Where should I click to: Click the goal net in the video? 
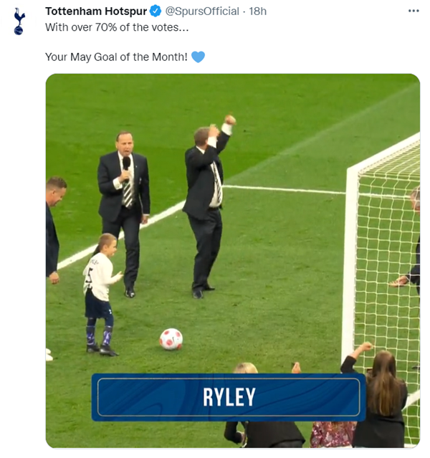pyautogui.click(x=388, y=263)
